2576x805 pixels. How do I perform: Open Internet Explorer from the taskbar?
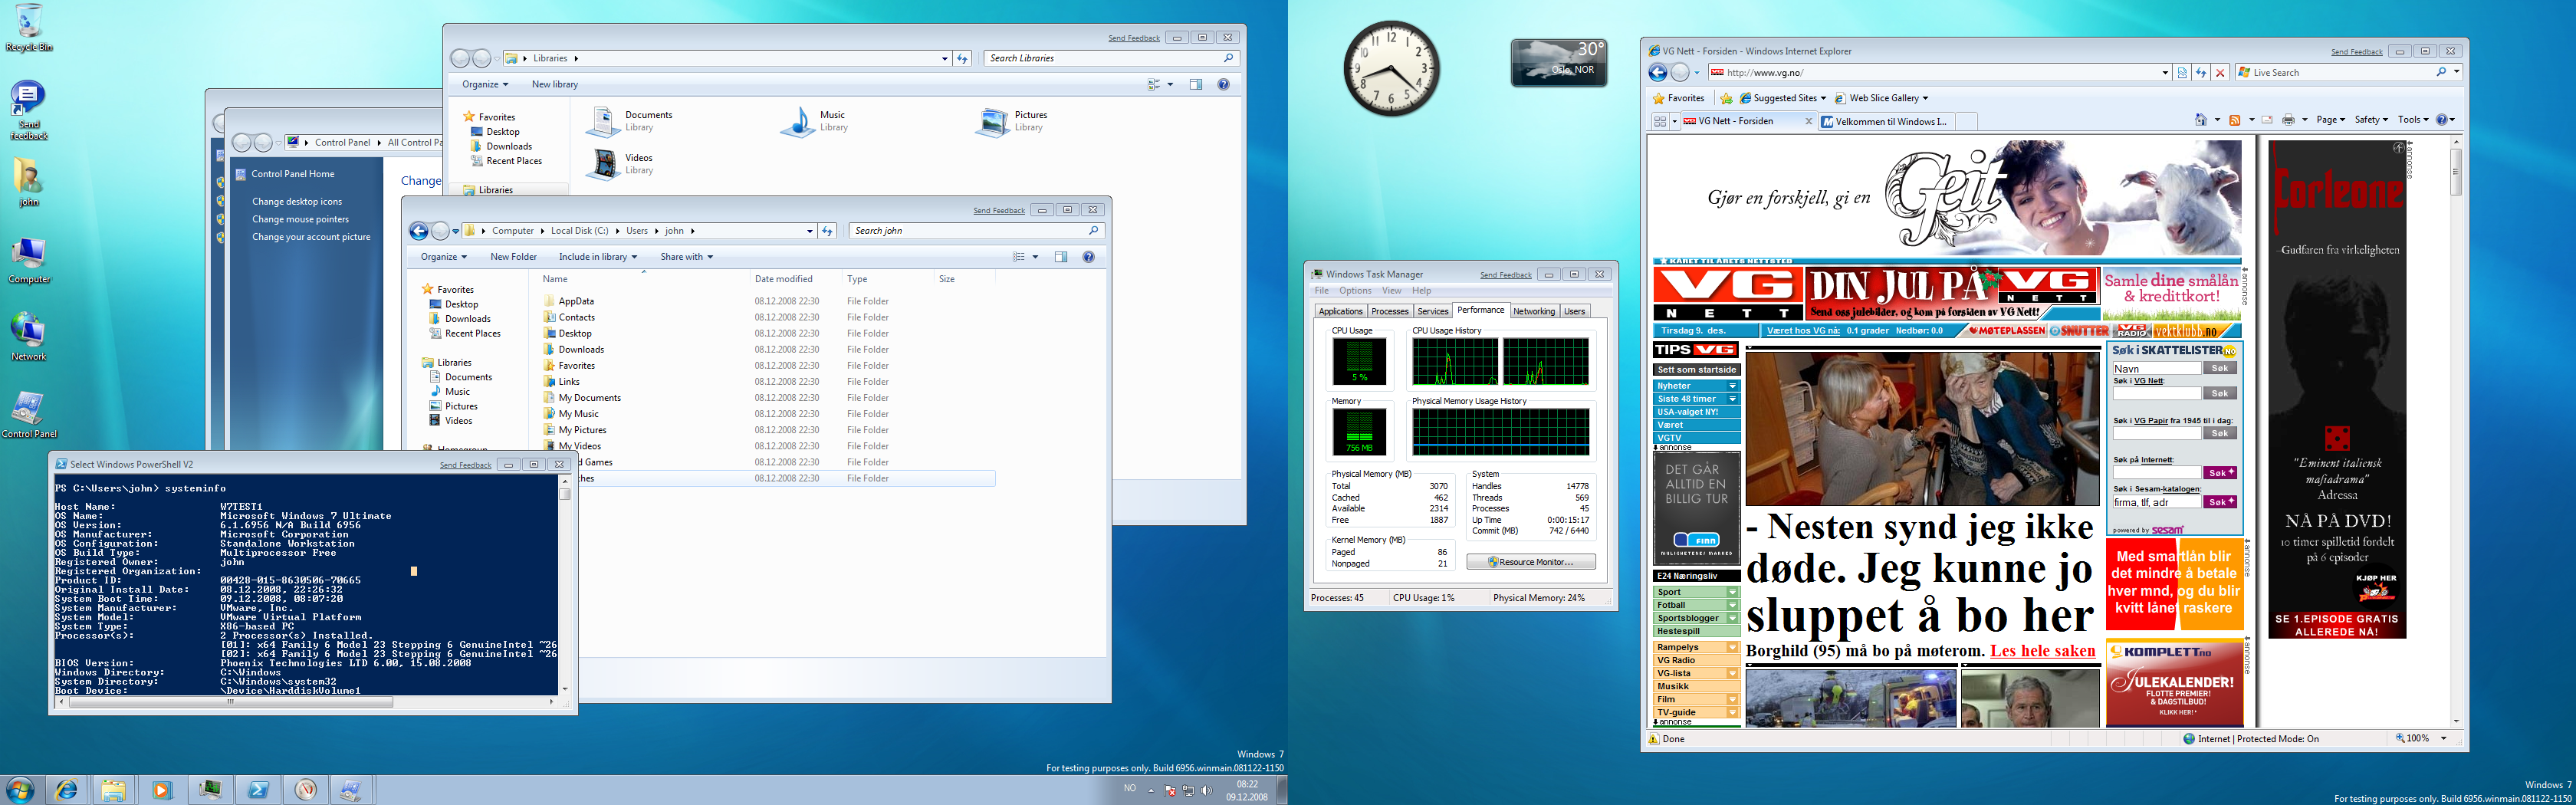(66, 790)
